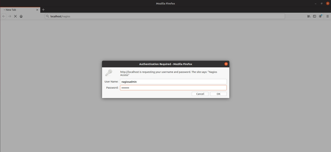The height and width of the screenshot is (152, 331).
Task: Close the Mozilla Firefox window
Action: pos(328,3)
